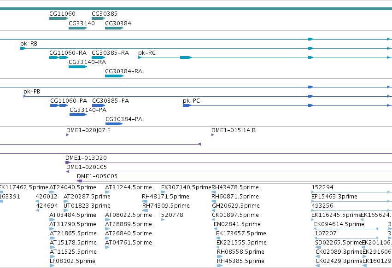Select the CG30385-RA transcript
Viewport: 392px width, 268px height.
[x=98, y=58]
